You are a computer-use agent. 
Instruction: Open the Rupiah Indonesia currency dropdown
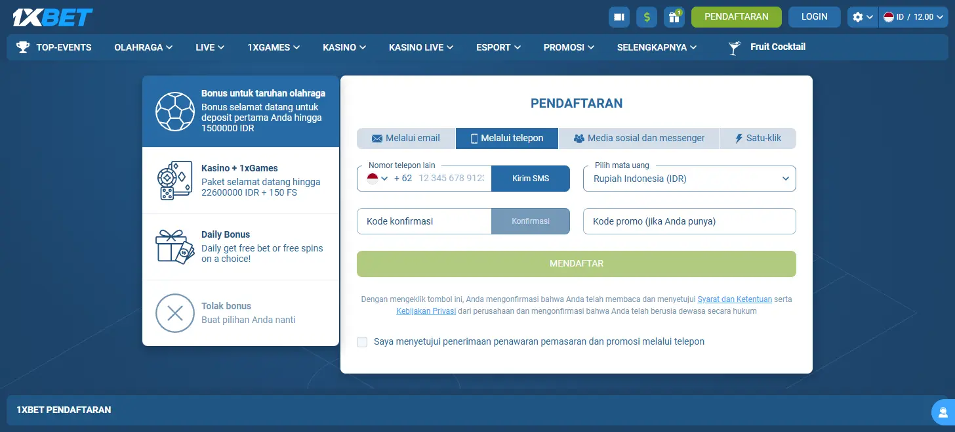tap(689, 179)
